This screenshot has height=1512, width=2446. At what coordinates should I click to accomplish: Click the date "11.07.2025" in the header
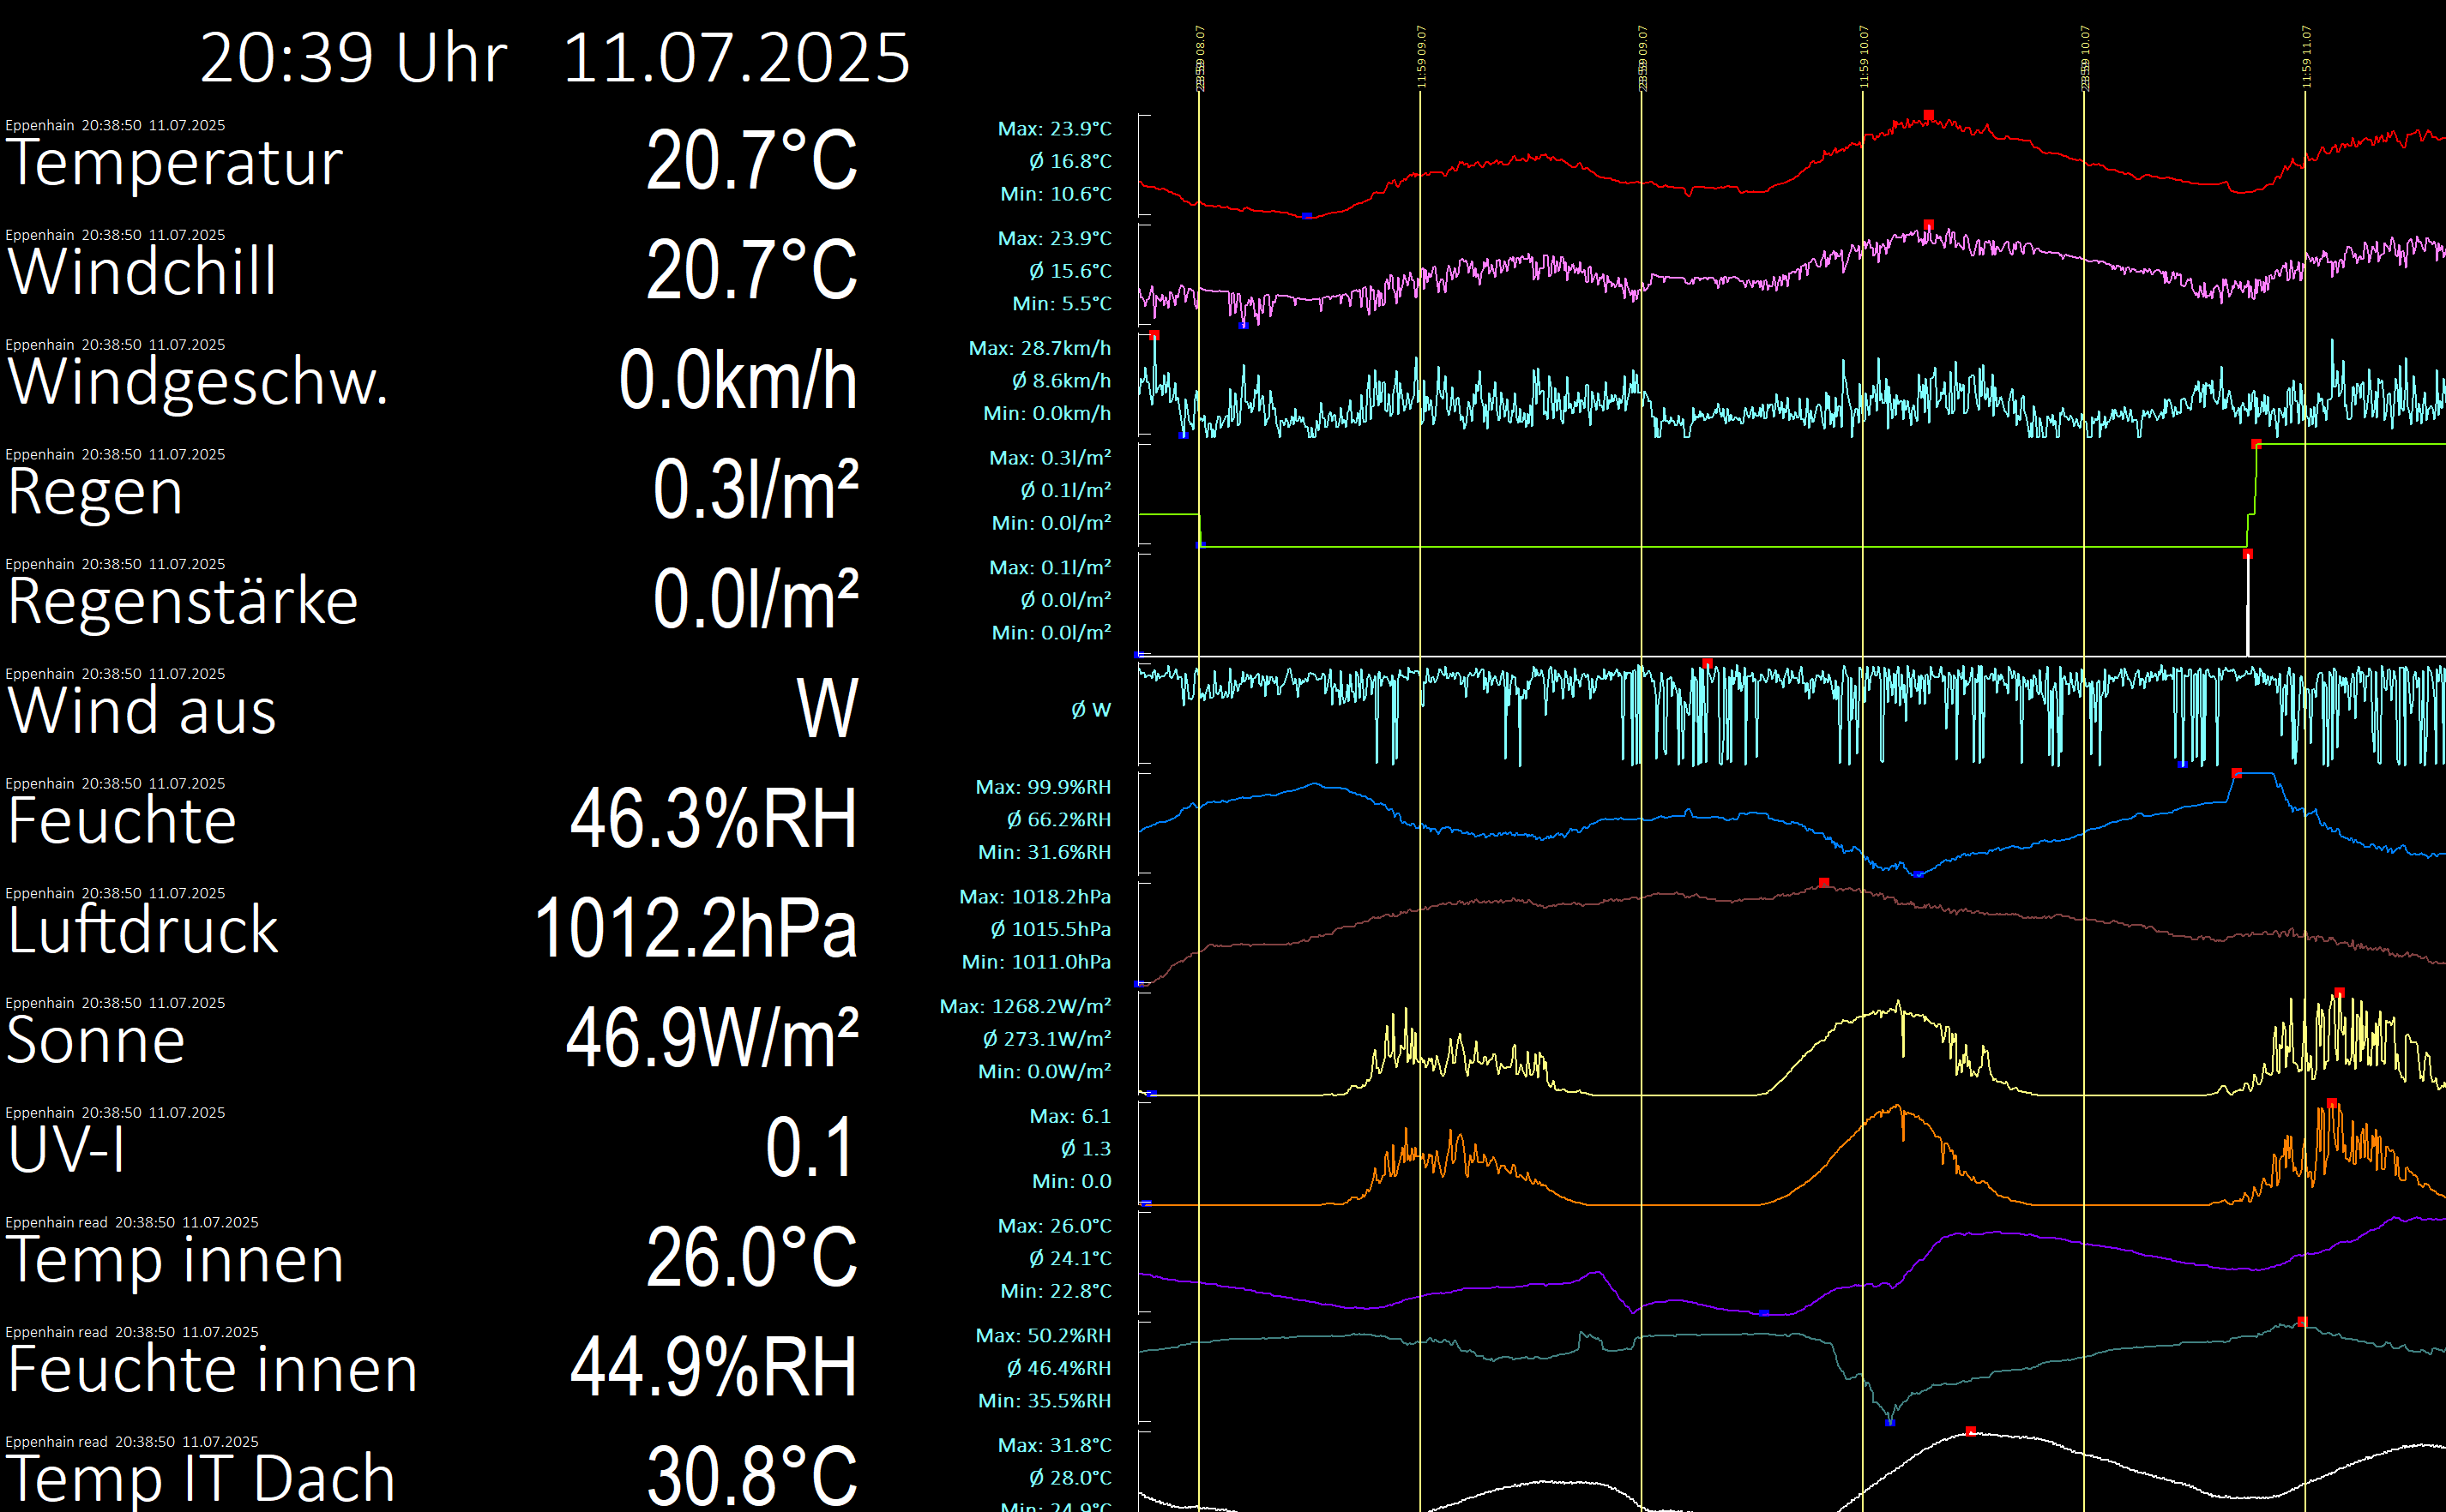click(737, 58)
